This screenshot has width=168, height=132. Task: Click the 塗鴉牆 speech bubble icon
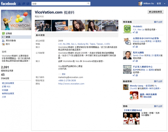click(x=3, y=33)
